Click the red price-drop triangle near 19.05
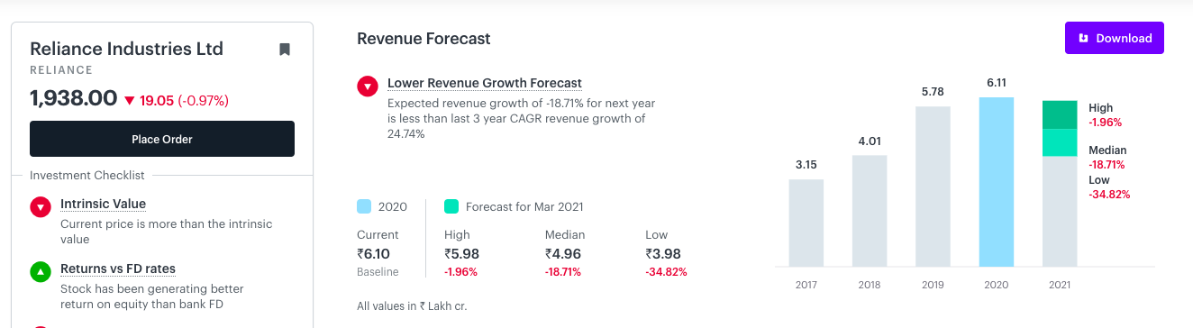The width and height of the screenshot is (1193, 328). click(x=130, y=101)
